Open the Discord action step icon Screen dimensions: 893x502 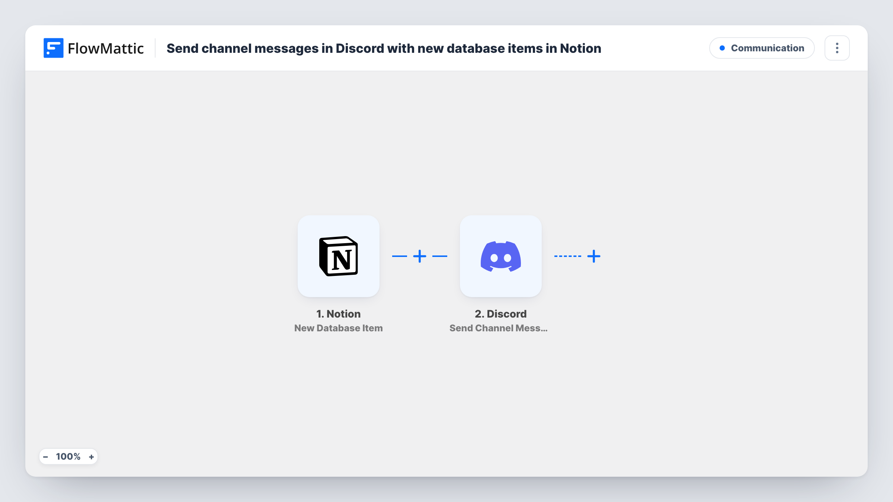pyautogui.click(x=501, y=256)
